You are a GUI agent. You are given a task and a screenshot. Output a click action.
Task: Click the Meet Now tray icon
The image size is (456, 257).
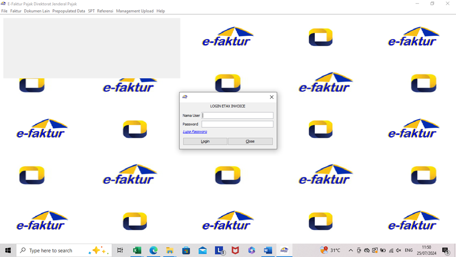tap(359, 250)
